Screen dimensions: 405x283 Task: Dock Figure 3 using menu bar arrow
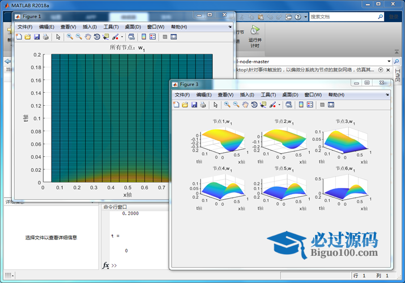(x=387, y=95)
